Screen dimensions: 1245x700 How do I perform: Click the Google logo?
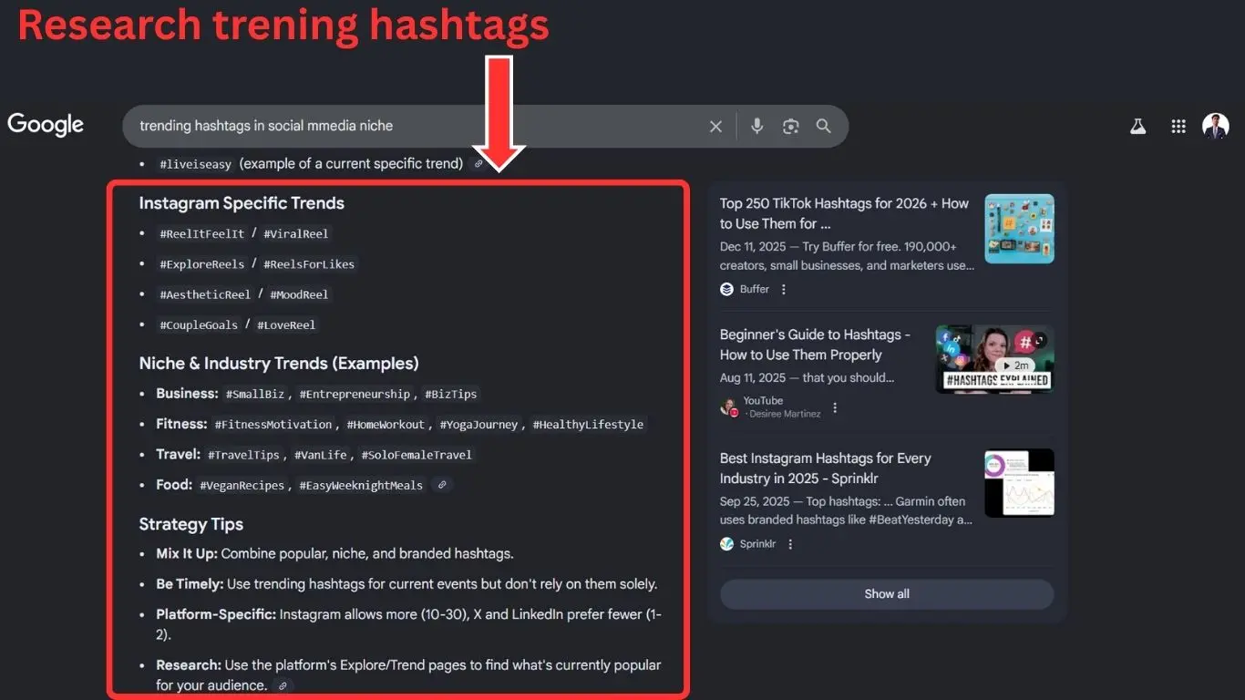coord(46,125)
